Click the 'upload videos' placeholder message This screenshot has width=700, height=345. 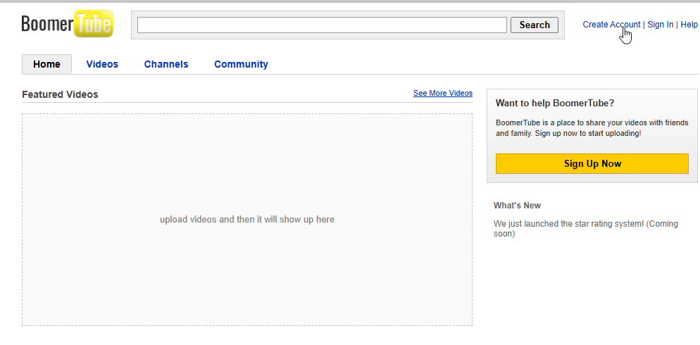click(x=247, y=220)
